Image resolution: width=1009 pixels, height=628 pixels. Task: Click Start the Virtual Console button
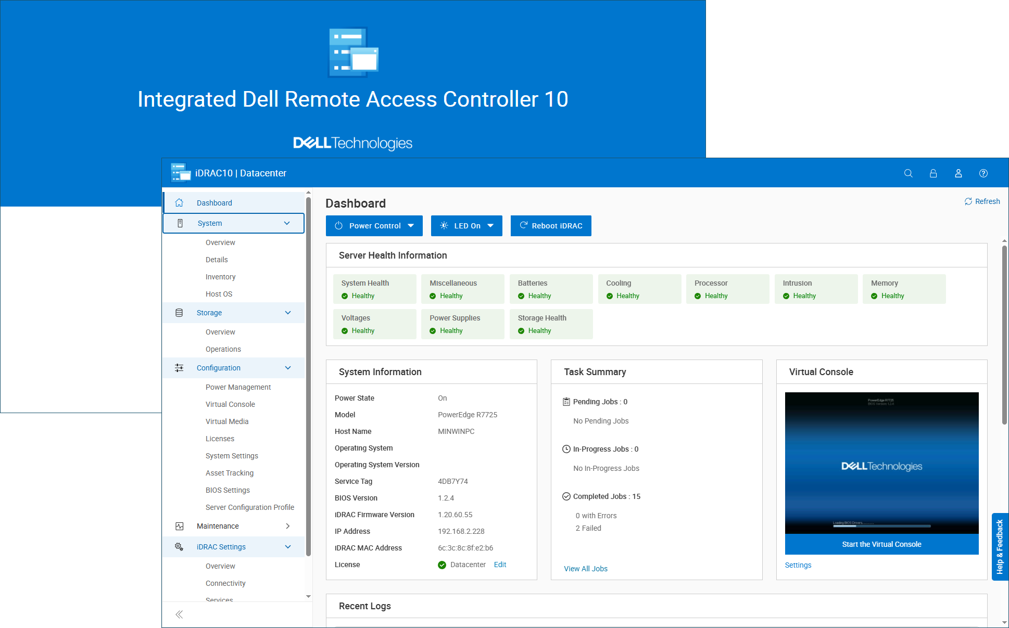(x=881, y=544)
